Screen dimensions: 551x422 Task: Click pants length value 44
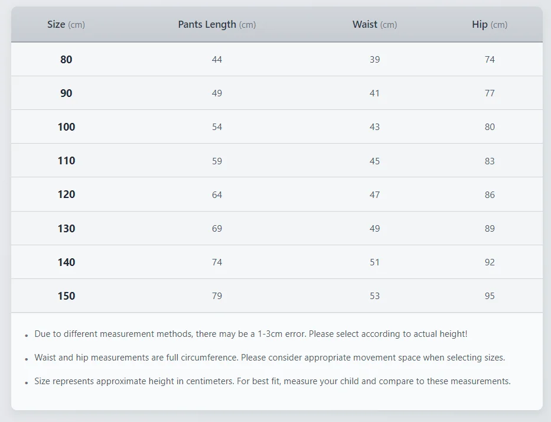coord(217,60)
